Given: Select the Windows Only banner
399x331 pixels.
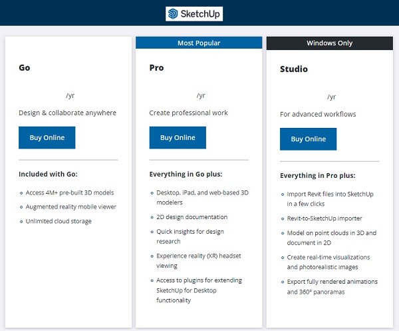Looking at the screenshot, I should click(330, 43).
